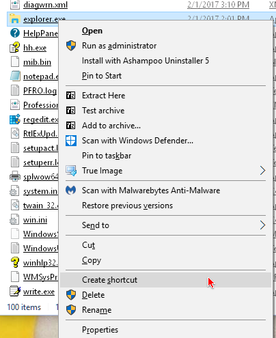Click the splwow64 printer icon
This screenshot has height=338, width=276.
(x=15, y=177)
